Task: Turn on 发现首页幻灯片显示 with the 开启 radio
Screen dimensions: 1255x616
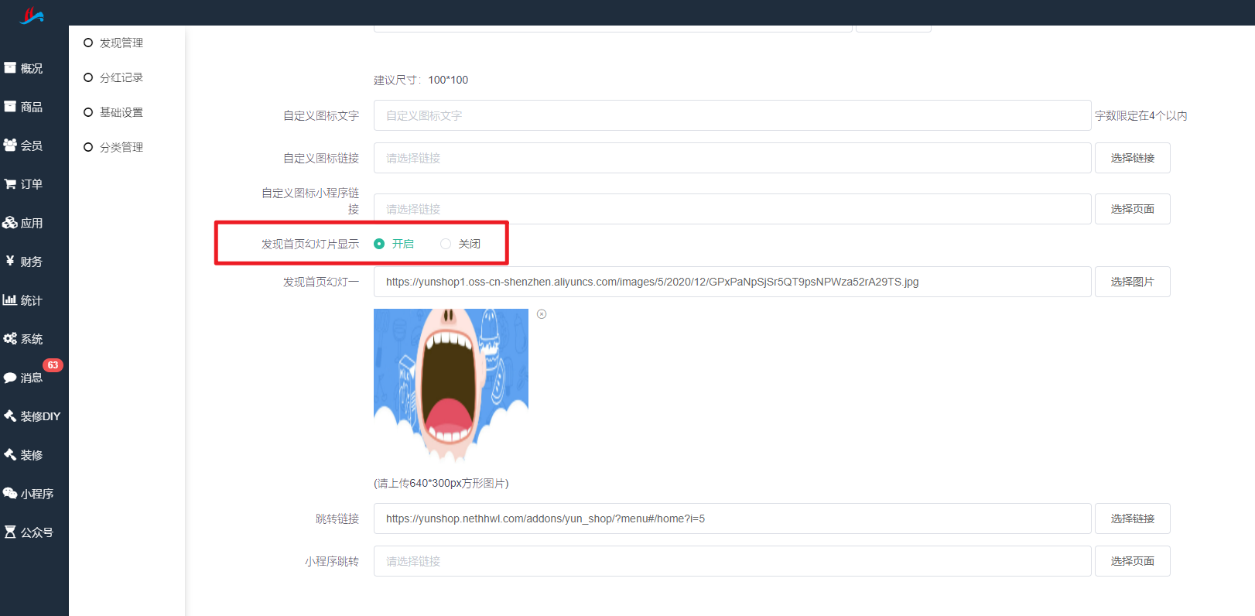Action: point(379,244)
